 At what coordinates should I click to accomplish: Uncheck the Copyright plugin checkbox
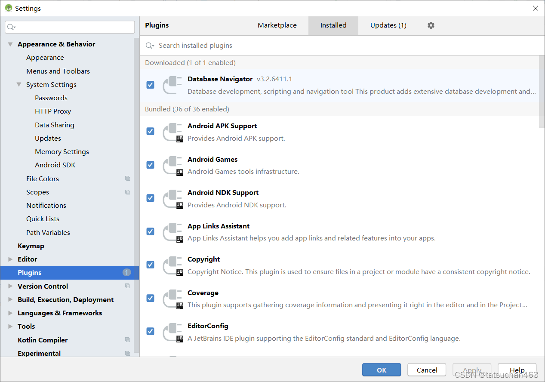(150, 265)
